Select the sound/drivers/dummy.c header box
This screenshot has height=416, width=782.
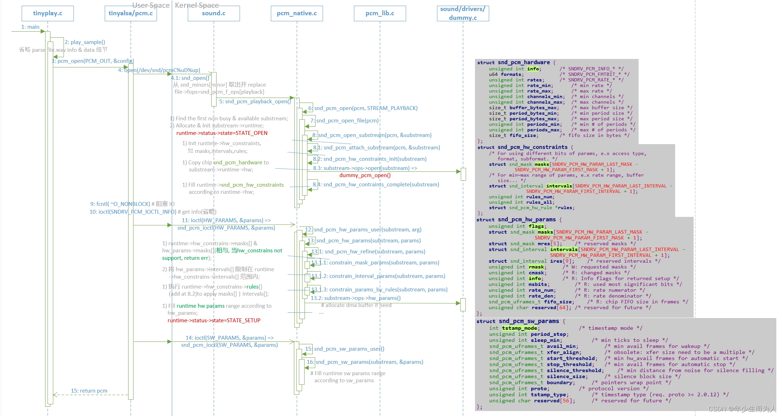(463, 13)
